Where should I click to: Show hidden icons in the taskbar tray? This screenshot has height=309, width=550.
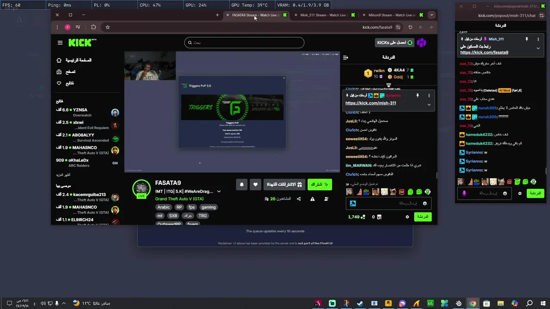coord(64,303)
